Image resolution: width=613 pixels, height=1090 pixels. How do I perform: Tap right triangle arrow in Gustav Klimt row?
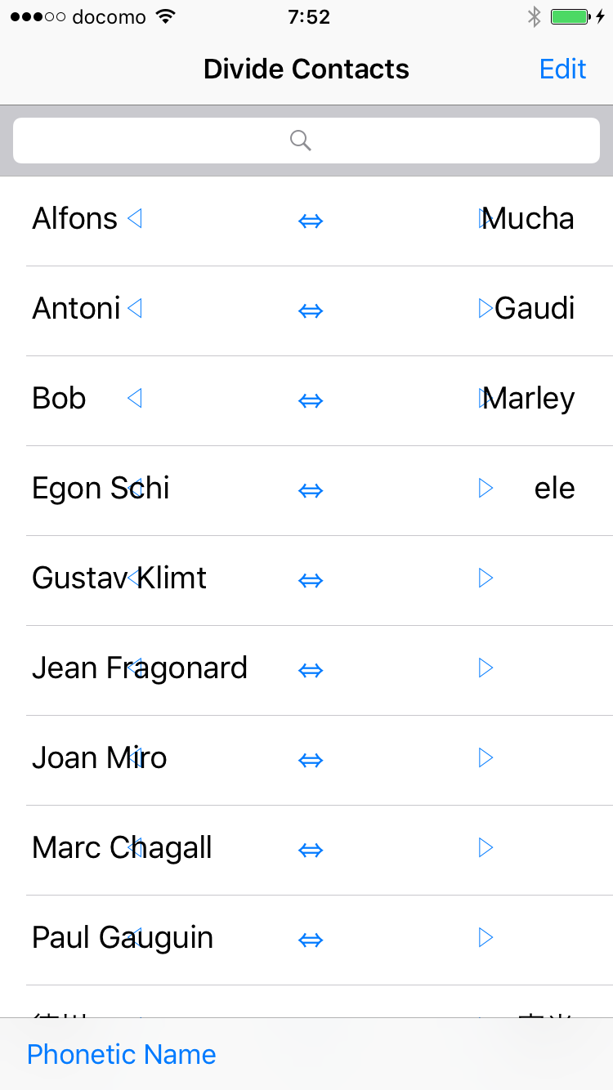pyautogui.click(x=485, y=578)
